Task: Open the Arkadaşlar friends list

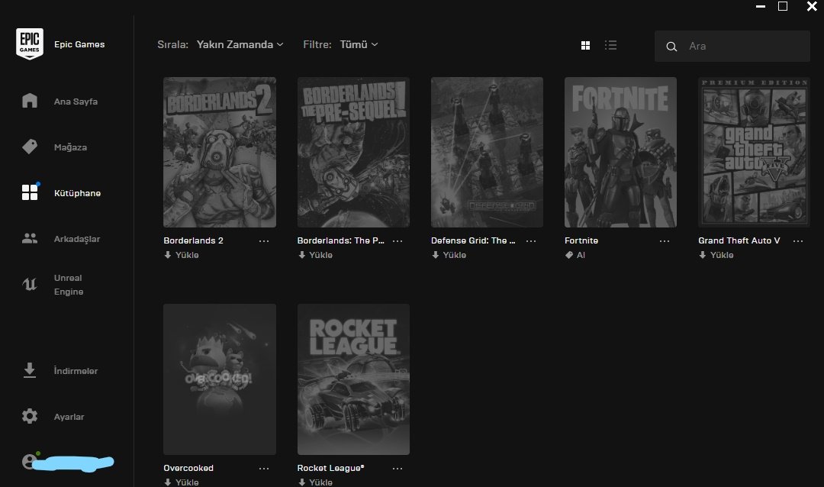Action: pyautogui.click(x=77, y=239)
